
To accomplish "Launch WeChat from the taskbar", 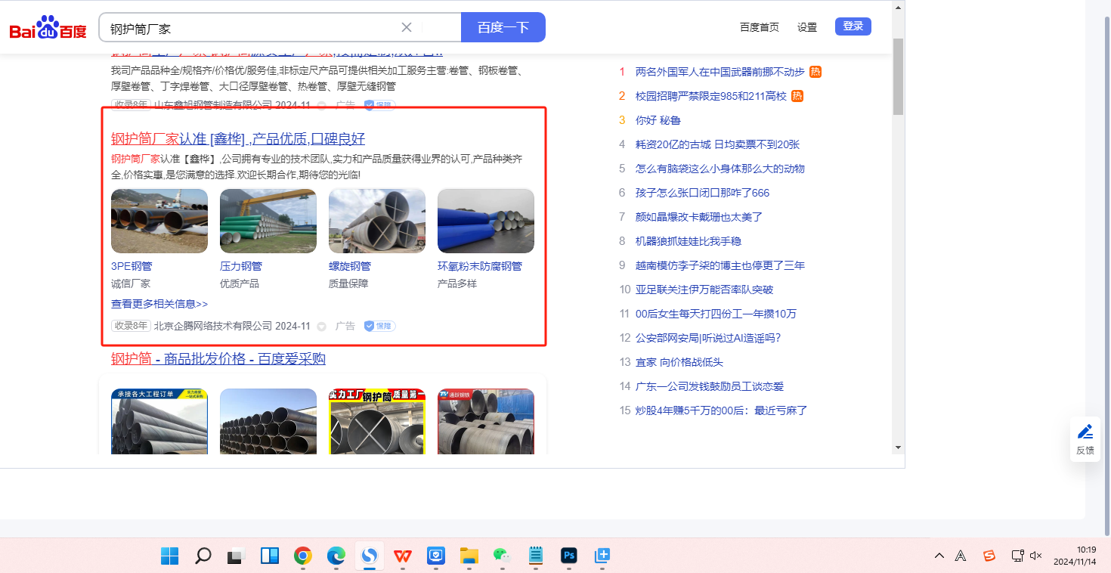I will (x=502, y=556).
